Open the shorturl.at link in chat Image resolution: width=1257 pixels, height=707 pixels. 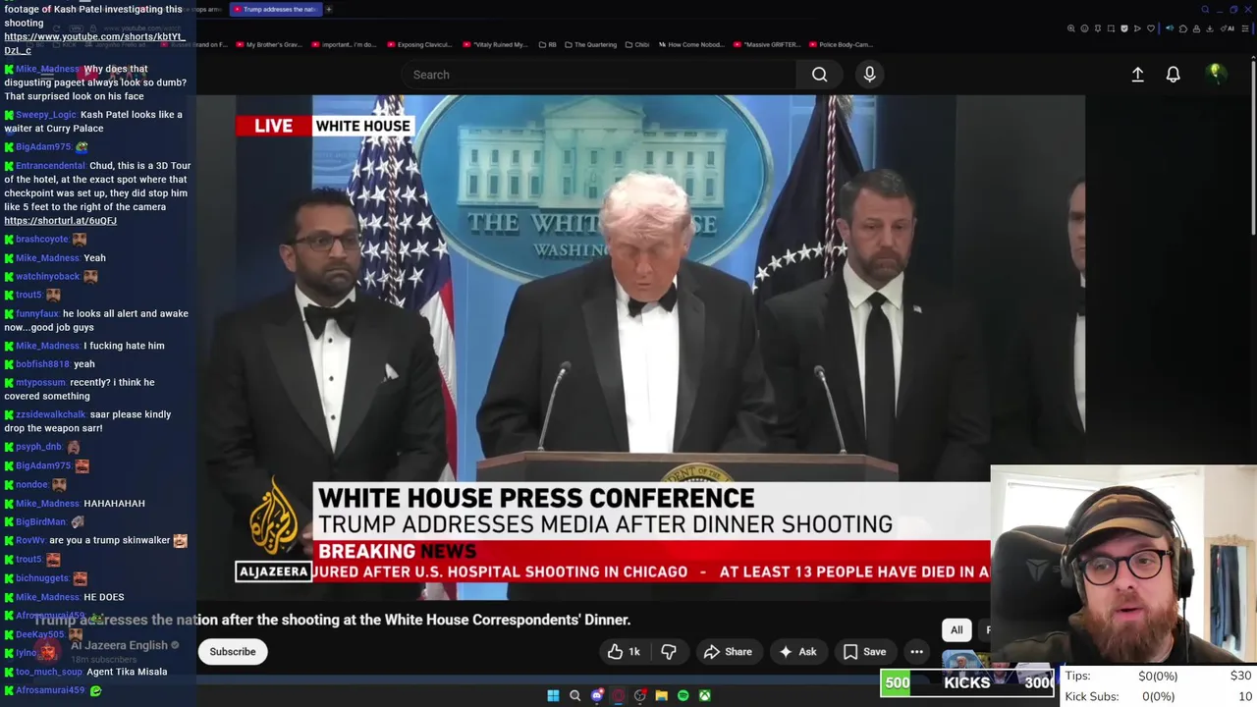pos(60,221)
